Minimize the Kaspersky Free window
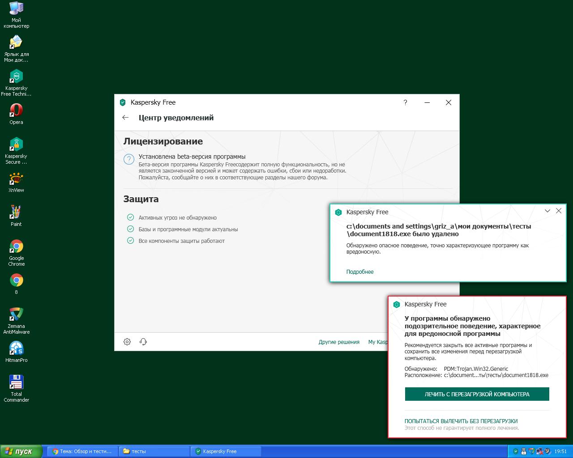 (427, 102)
